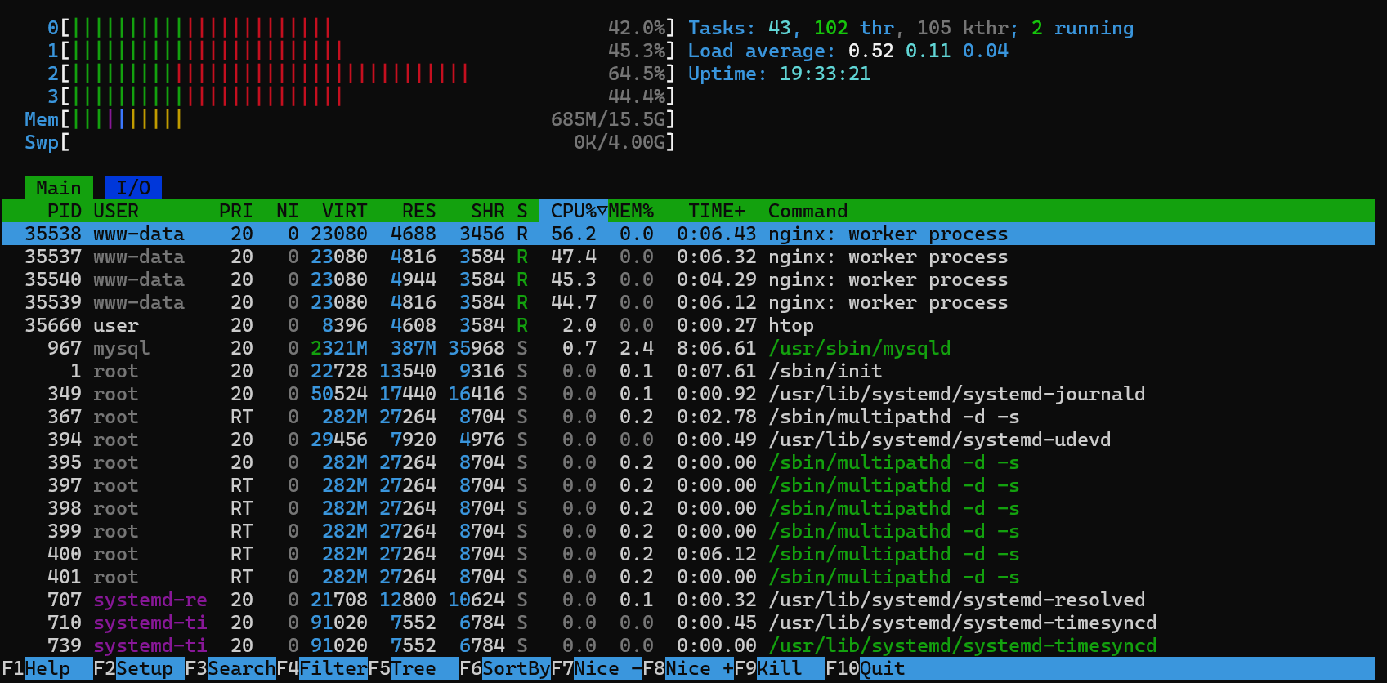Viewport: 1387px width, 683px height.
Task: Select nginx worker process PID 35540
Action: click(688, 279)
